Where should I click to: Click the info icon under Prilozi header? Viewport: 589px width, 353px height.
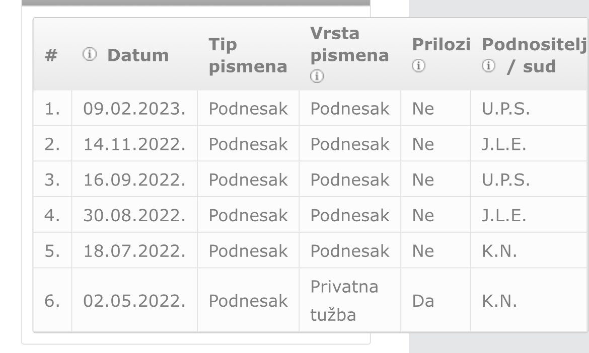point(418,66)
